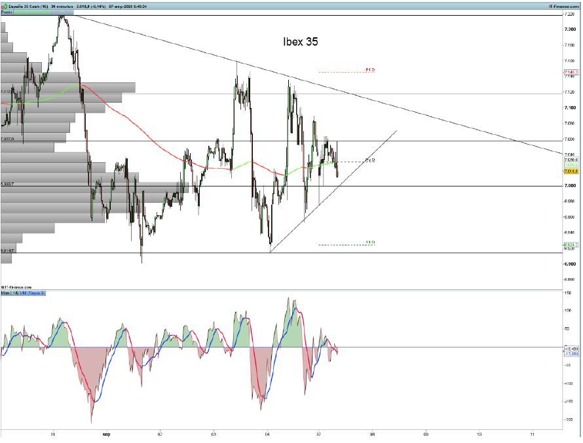Select the ascending trendline near recent candles
Viewport: 583px width, 443px height.
pyautogui.click(x=333, y=191)
